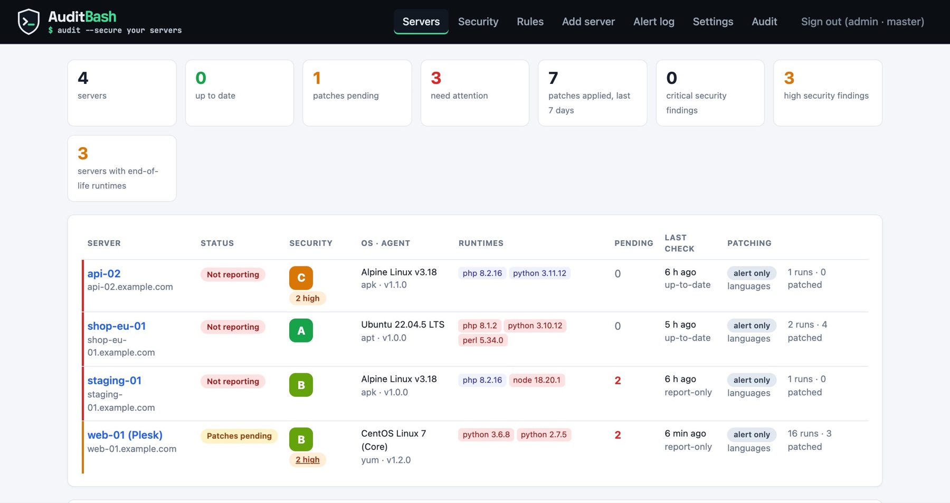950x503 pixels.
Task: Click the 'CentOS Linux 7 (Core)' OS text
Action: pyautogui.click(x=394, y=440)
